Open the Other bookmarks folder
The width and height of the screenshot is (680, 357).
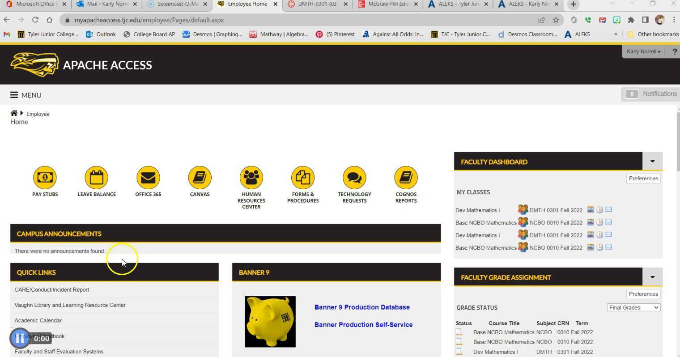653,34
